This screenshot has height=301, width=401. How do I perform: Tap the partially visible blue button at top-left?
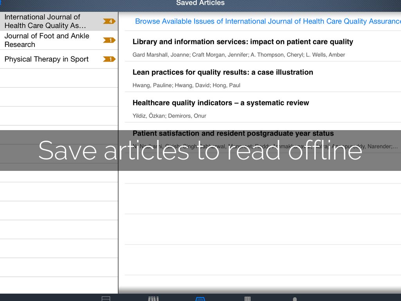point(1,3)
